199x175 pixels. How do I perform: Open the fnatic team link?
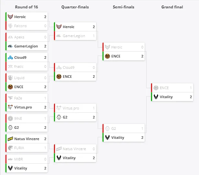[x=19, y=67]
